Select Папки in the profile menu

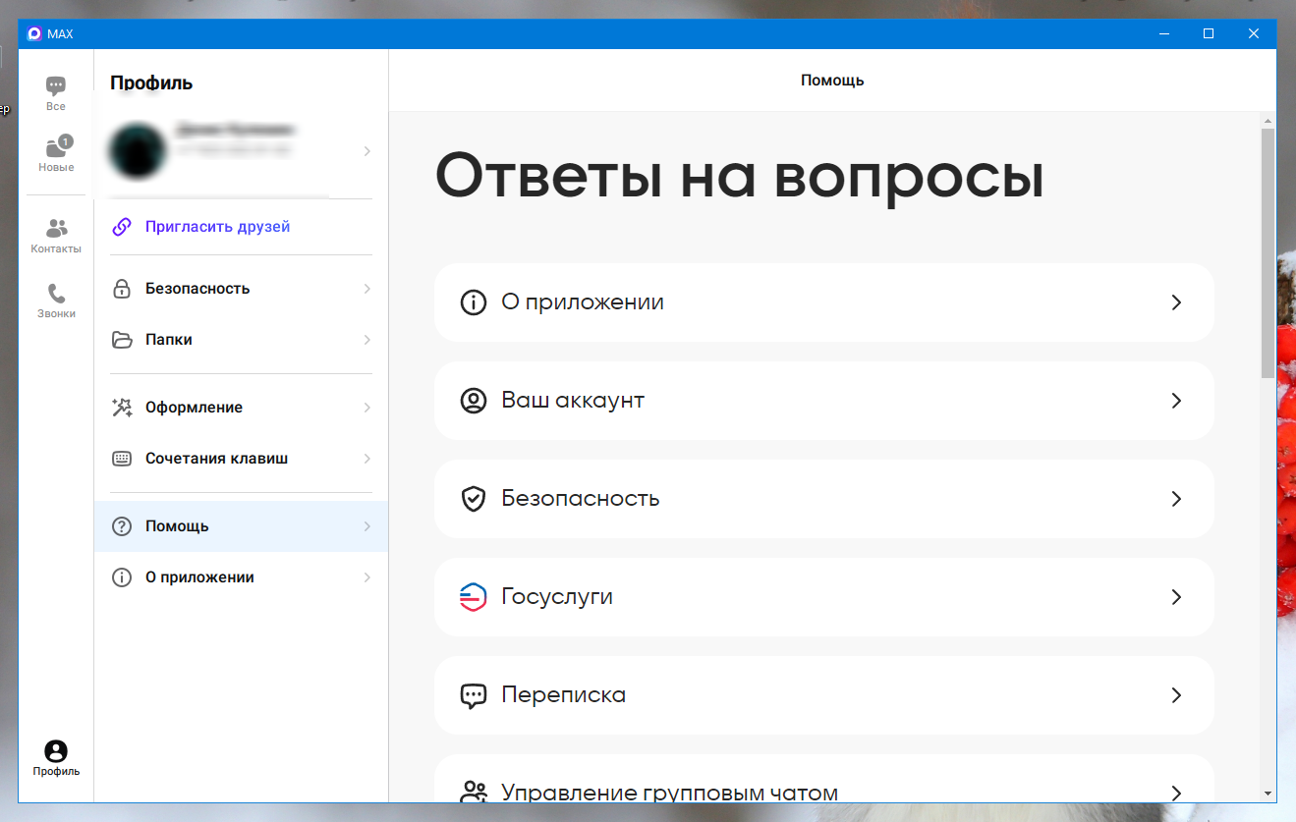click(241, 340)
